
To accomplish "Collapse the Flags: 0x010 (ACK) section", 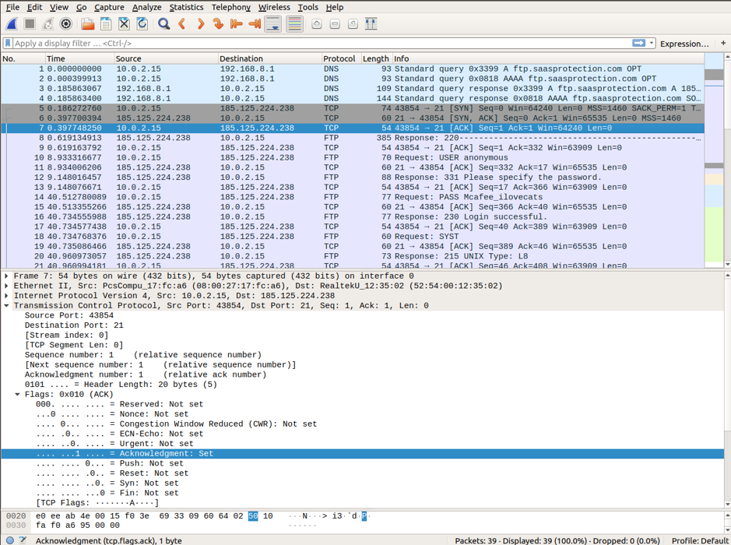I will tap(18, 395).
